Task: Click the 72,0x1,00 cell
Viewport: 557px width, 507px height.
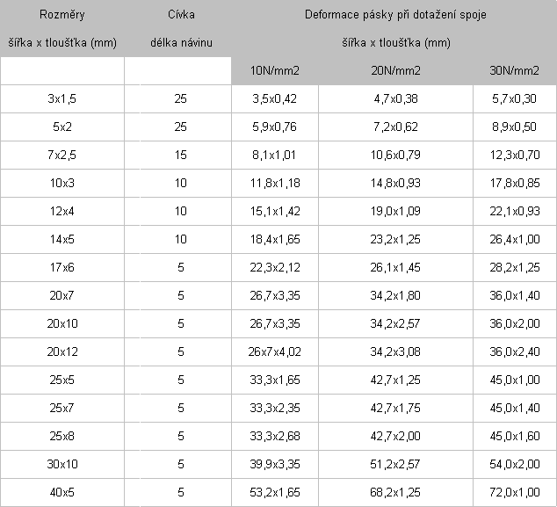Action: pos(515,492)
